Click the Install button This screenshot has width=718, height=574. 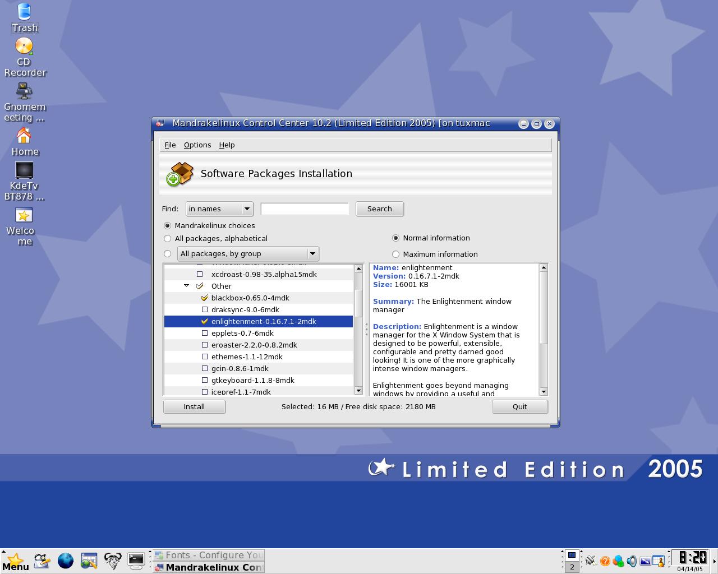click(194, 406)
